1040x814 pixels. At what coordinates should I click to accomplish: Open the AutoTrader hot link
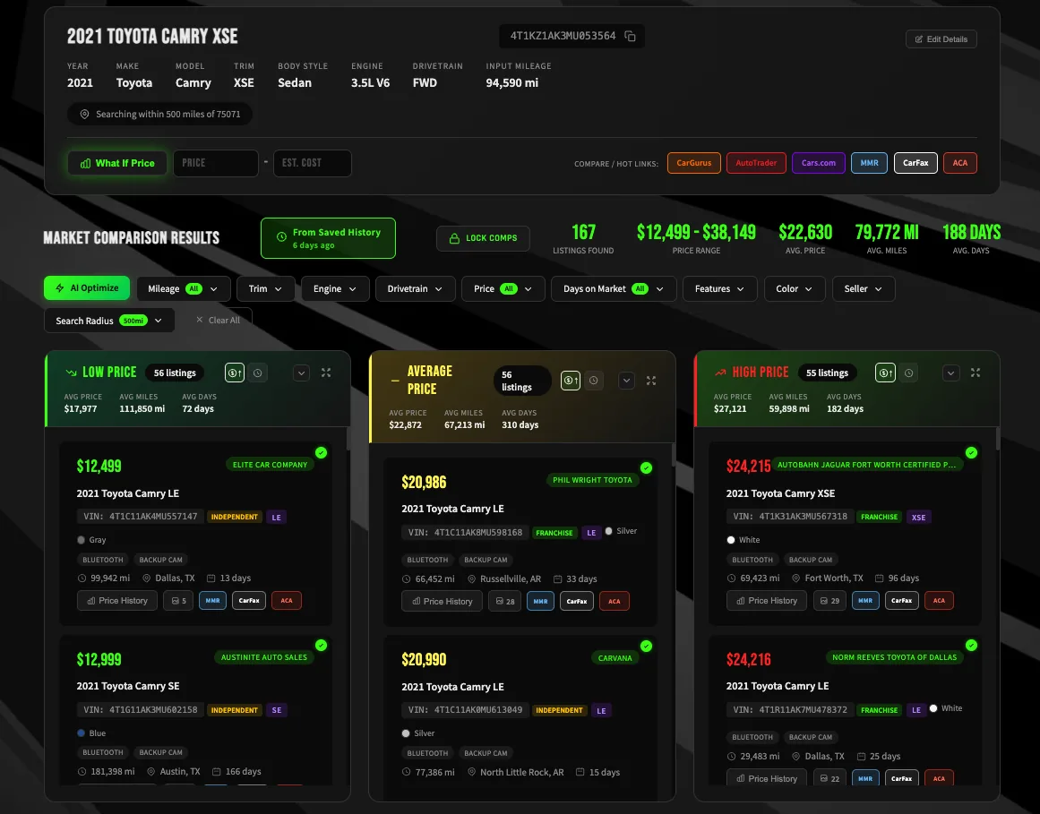click(756, 163)
